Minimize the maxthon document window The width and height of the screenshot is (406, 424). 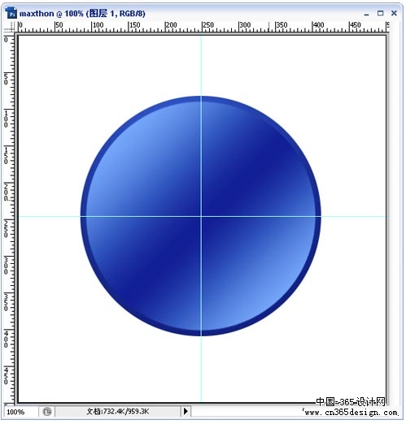point(366,14)
